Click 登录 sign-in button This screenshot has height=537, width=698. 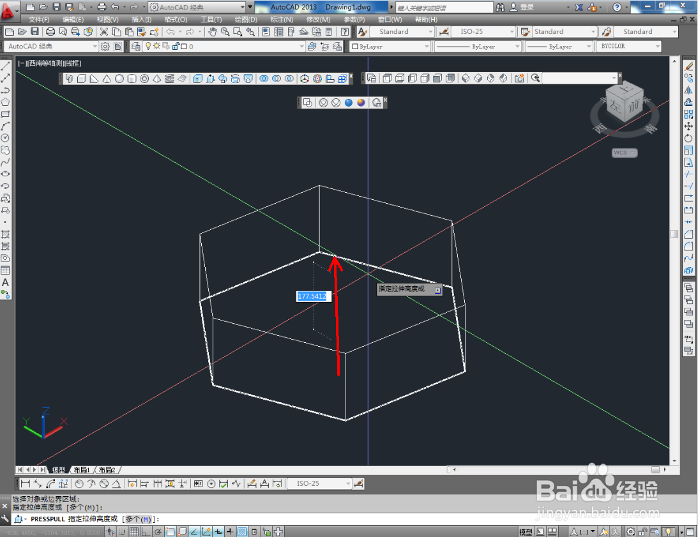click(x=527, y=7)
